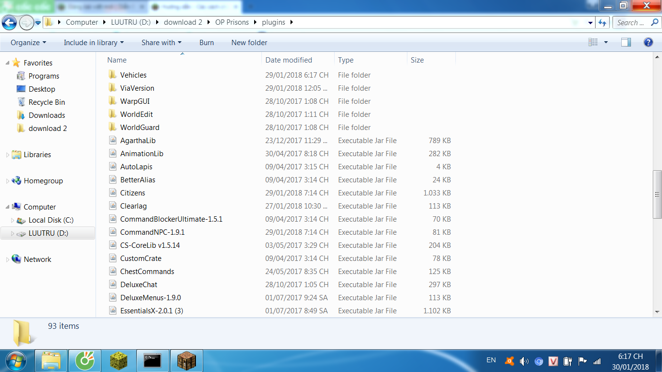Click the Back navigation arrow
The width and height of the screenshot is (662, 372).
pos(9,22)
